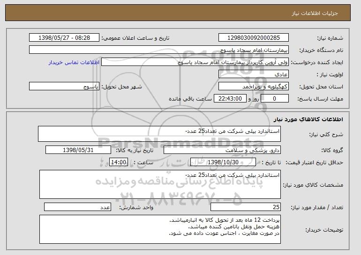Click the price validity date field 1398/10/30
The width and height of the screenshot is (361, 255).
[x=223, y=162]
